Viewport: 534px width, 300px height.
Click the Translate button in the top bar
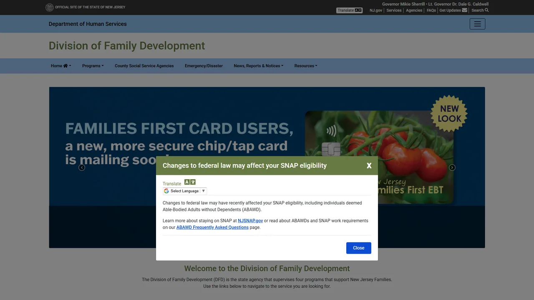click(x=349, y=10)
